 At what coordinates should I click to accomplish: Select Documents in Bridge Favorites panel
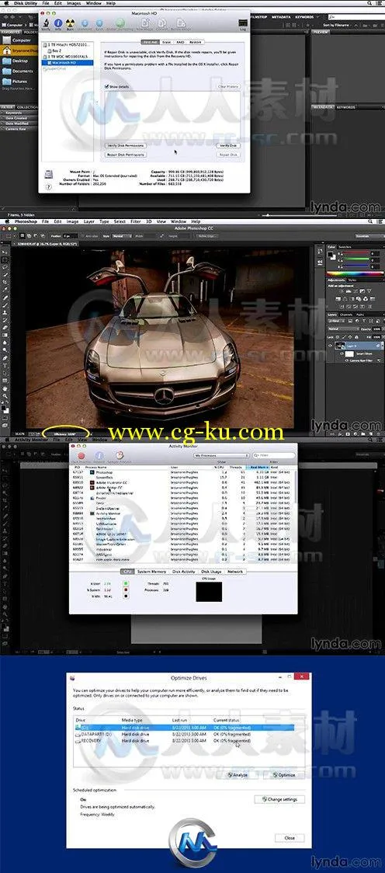[23, 71]
